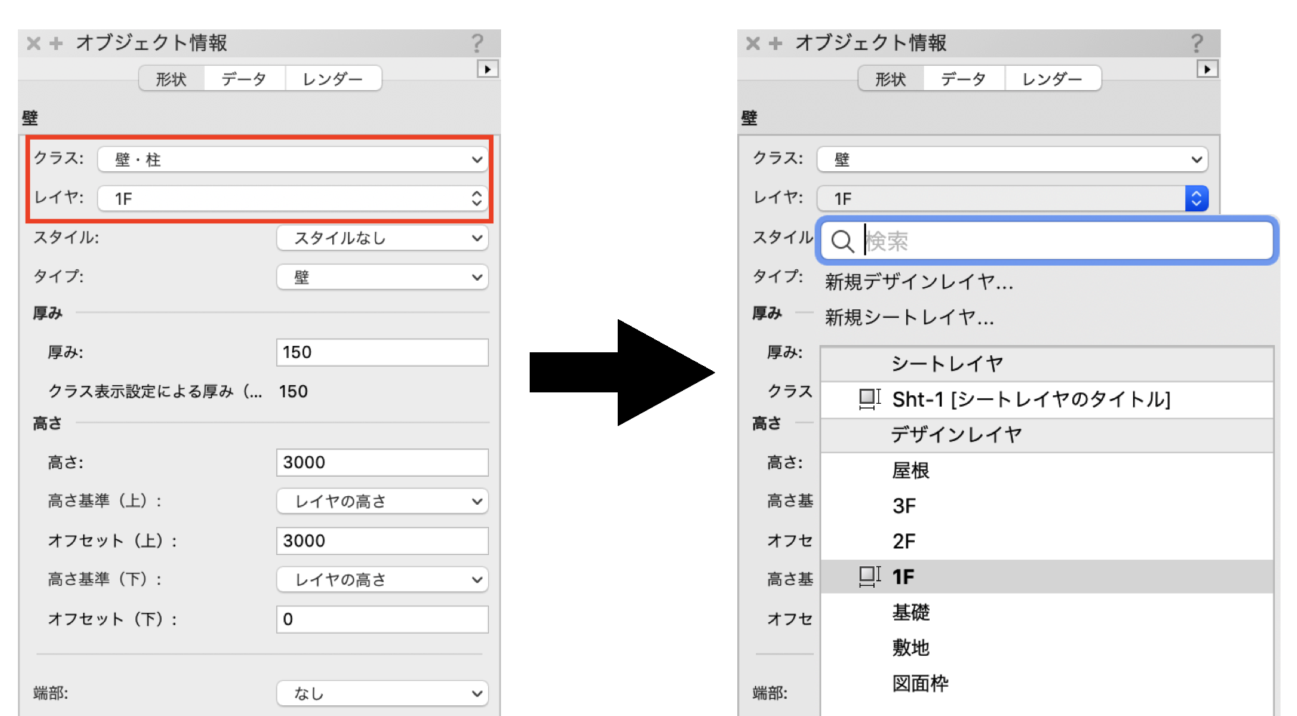Switch to 形状 tab in left palette
1297x716 pixels.
(x=171, y=79)
